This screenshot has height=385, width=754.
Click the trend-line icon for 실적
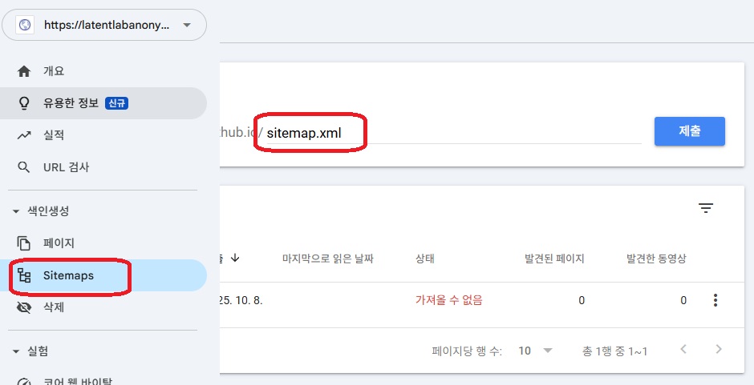tap(24, 135)
